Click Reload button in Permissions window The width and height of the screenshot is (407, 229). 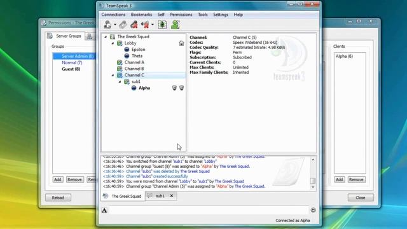click(58, 198)
